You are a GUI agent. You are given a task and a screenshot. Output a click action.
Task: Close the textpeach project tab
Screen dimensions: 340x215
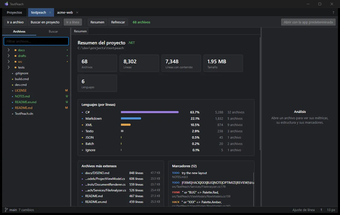(50, 12)
